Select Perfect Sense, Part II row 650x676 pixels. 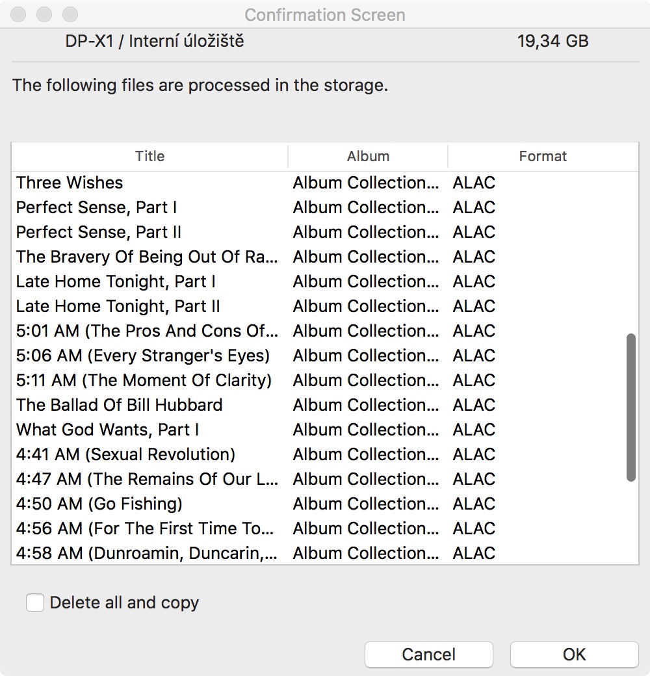click(99, 232)
